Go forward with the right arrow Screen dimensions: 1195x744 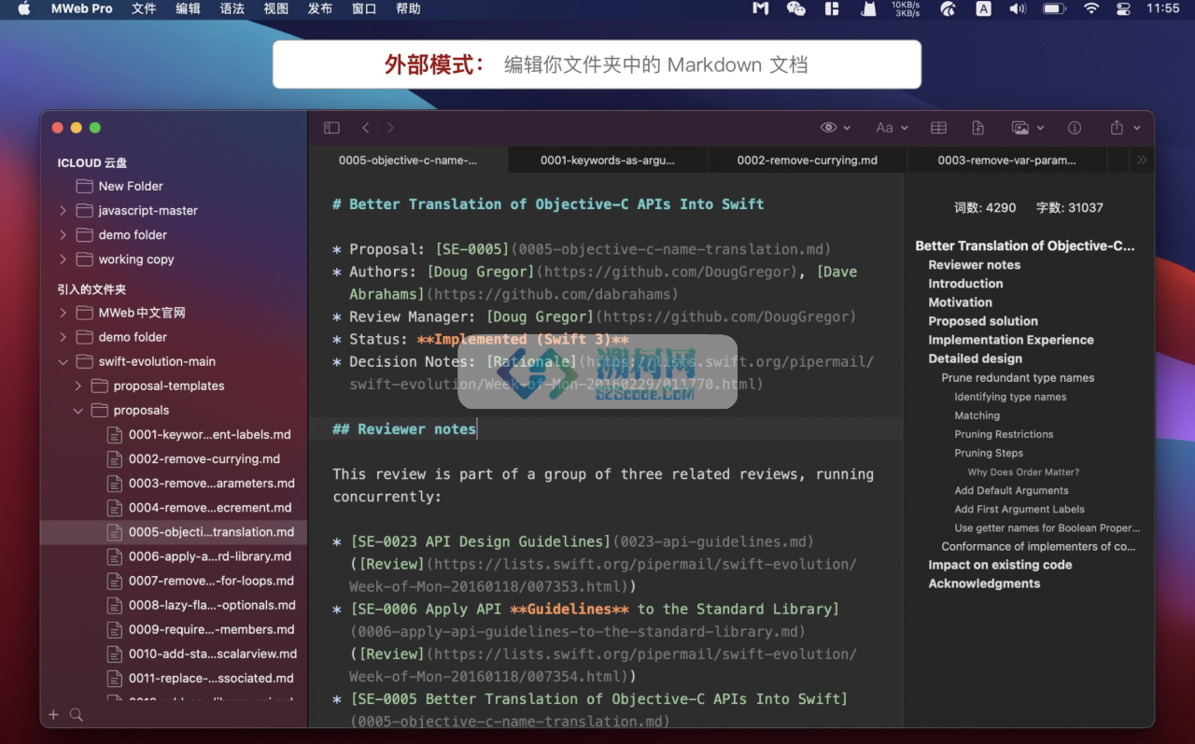pyautogui.click(x=390, y=128)
